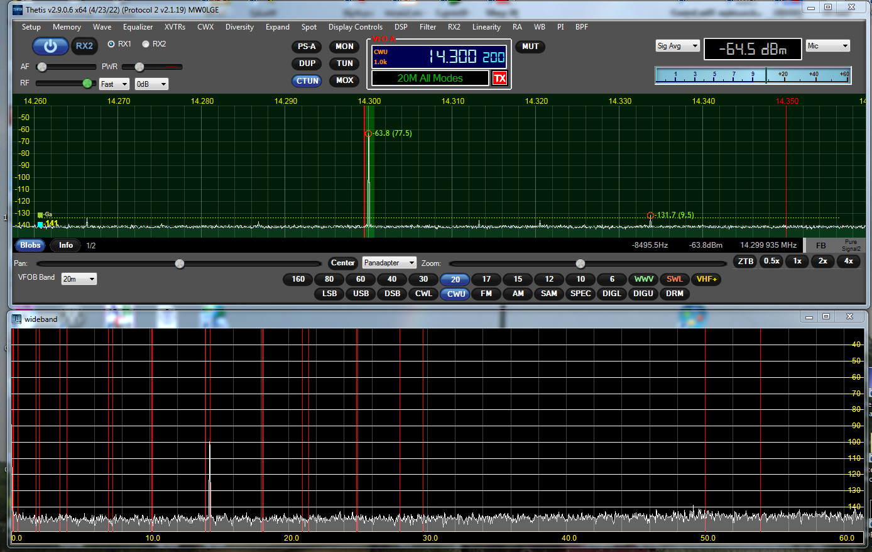Viewport: 872px width, 552px height.
Task: Switch to DRM mode
Action: click(x=675, y=294)
